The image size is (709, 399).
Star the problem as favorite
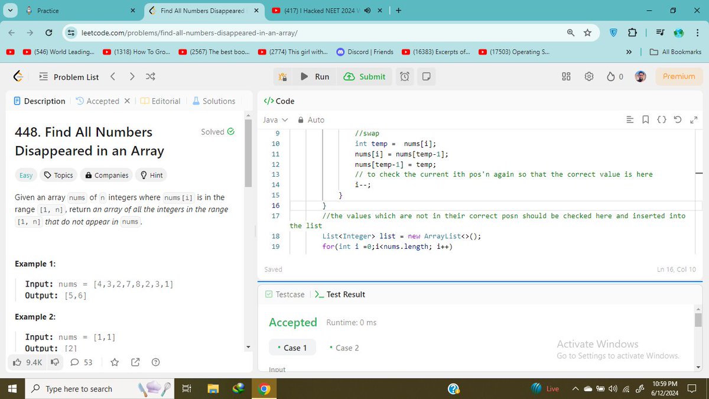tap(115, 362)
